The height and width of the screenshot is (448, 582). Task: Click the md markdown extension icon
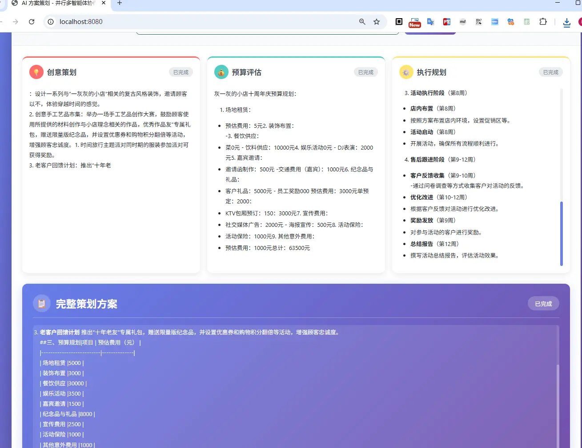pos(462,21)
